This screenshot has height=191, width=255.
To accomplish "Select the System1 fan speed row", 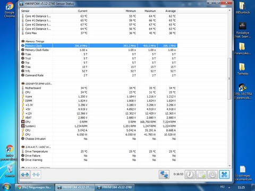I will click(x=99, y=126).
